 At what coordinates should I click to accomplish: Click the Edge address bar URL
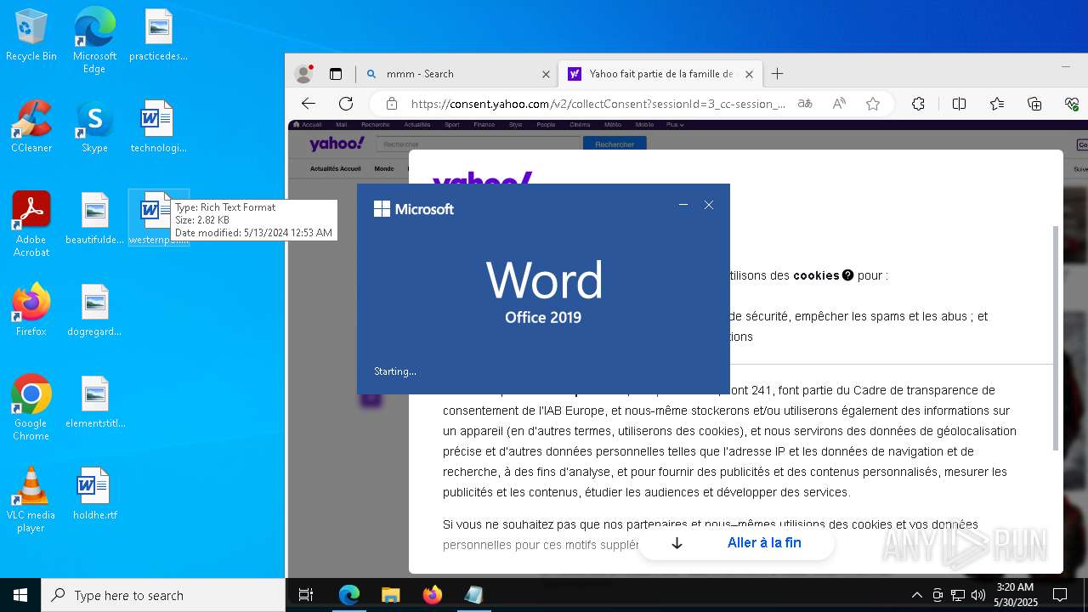pos(598,104)
